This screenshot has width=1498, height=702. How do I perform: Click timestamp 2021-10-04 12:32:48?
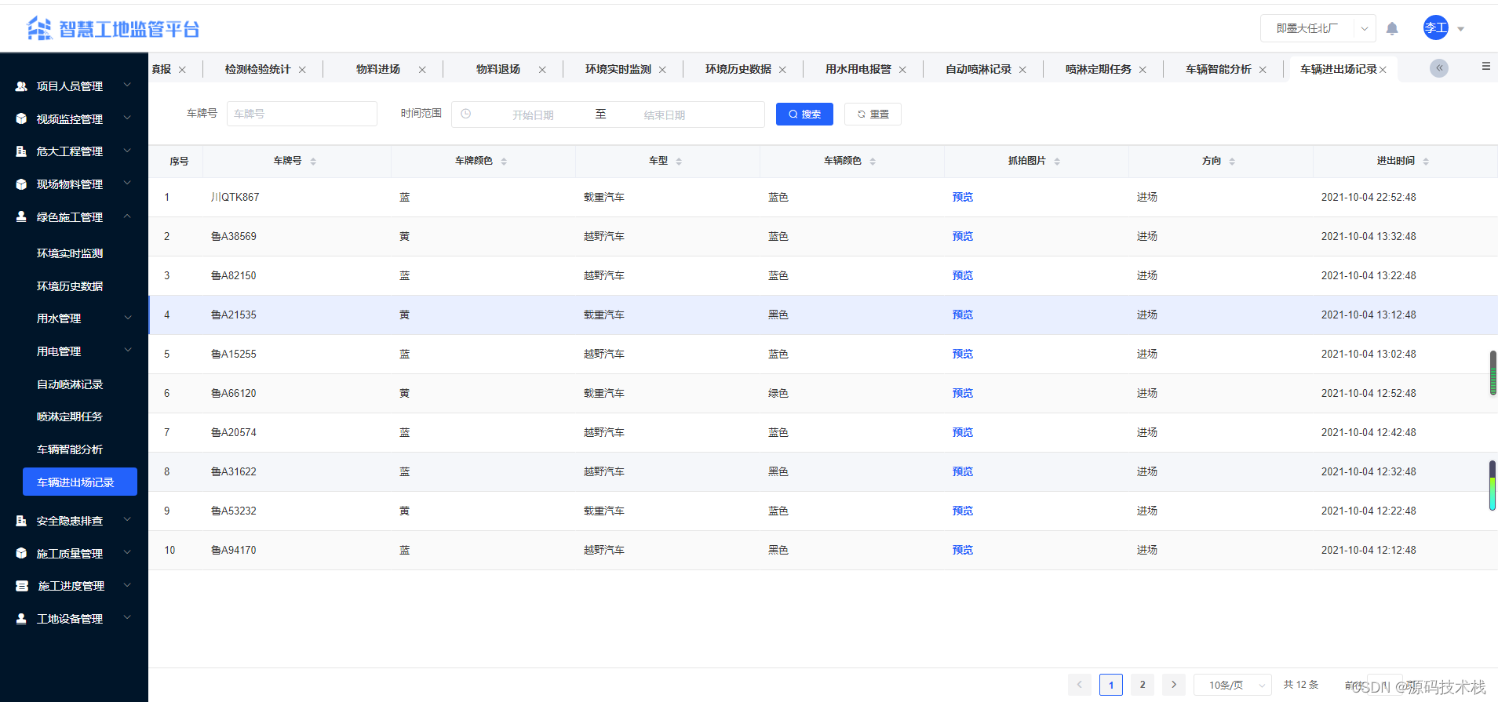pyautogui.click(x=1369, y=471)
